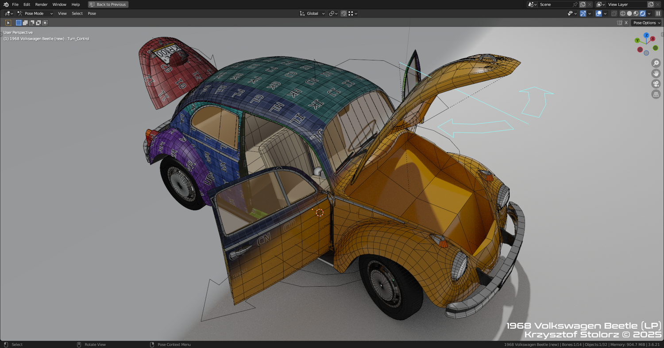This screenshot has height=348, width=664.
Task: Choose the Intersect Selection mode icon
Action: (x=45, y=23)
